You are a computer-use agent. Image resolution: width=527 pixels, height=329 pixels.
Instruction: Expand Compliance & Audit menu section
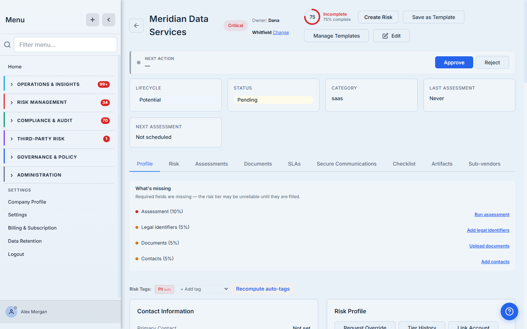point(59,121)
